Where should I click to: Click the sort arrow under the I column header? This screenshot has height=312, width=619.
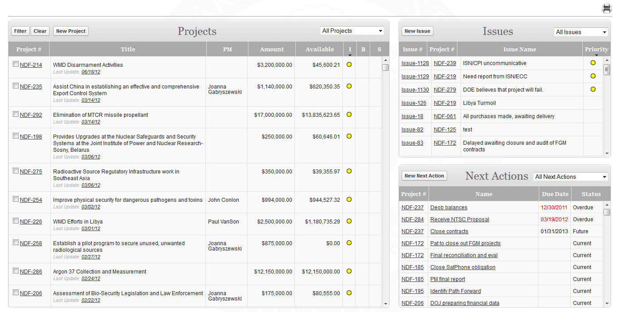349,55
